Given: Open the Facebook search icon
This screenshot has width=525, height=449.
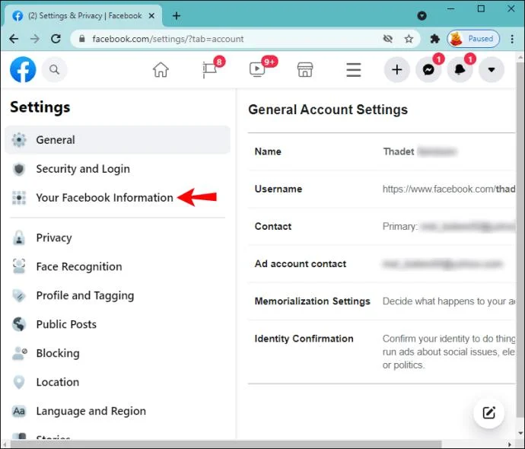Looking at the screenshot, I should click(54, 70).
